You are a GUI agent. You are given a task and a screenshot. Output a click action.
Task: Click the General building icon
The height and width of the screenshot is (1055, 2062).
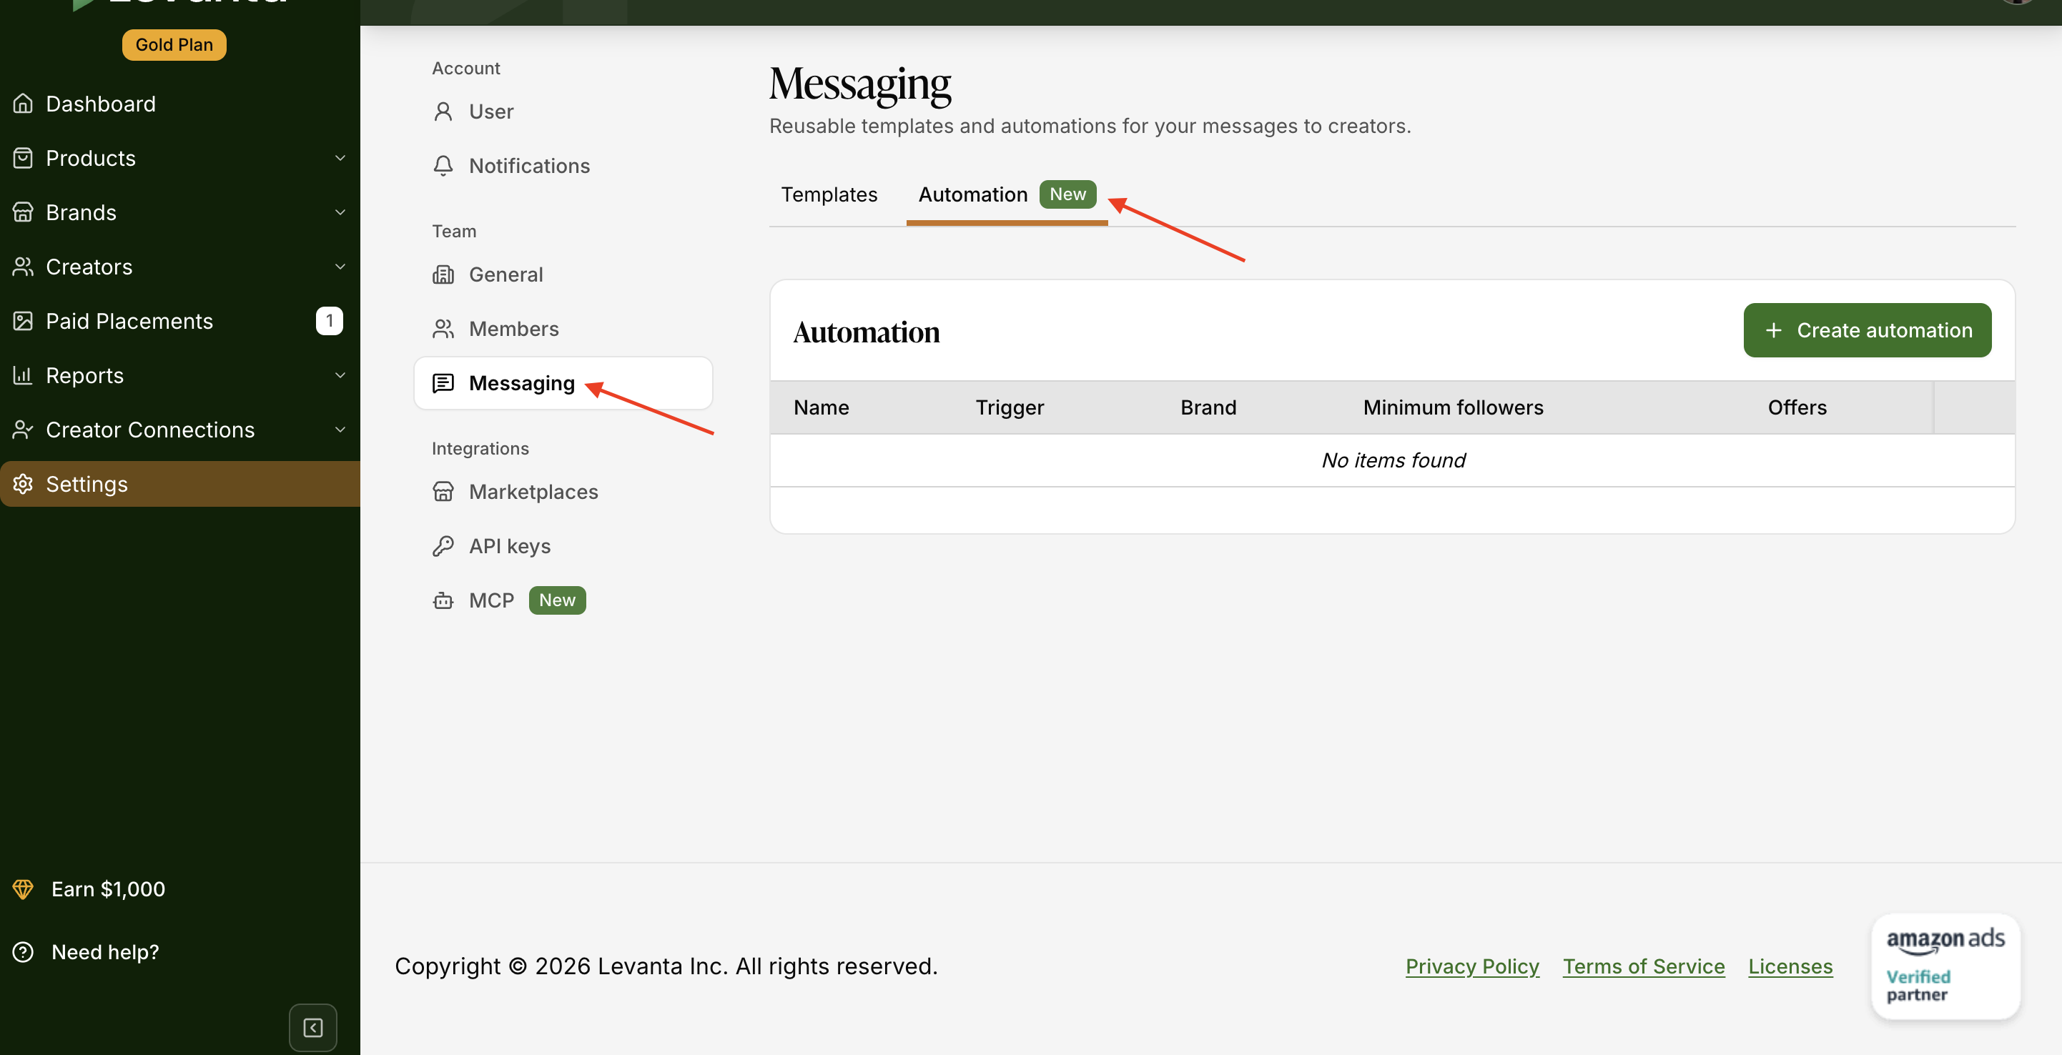[443, 274]
